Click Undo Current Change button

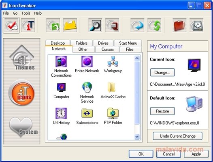pos(177,136)
